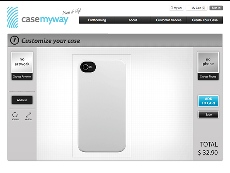Click the no phone thumbnail
Viewport: 230px width, 173px height.
(208, 62)
